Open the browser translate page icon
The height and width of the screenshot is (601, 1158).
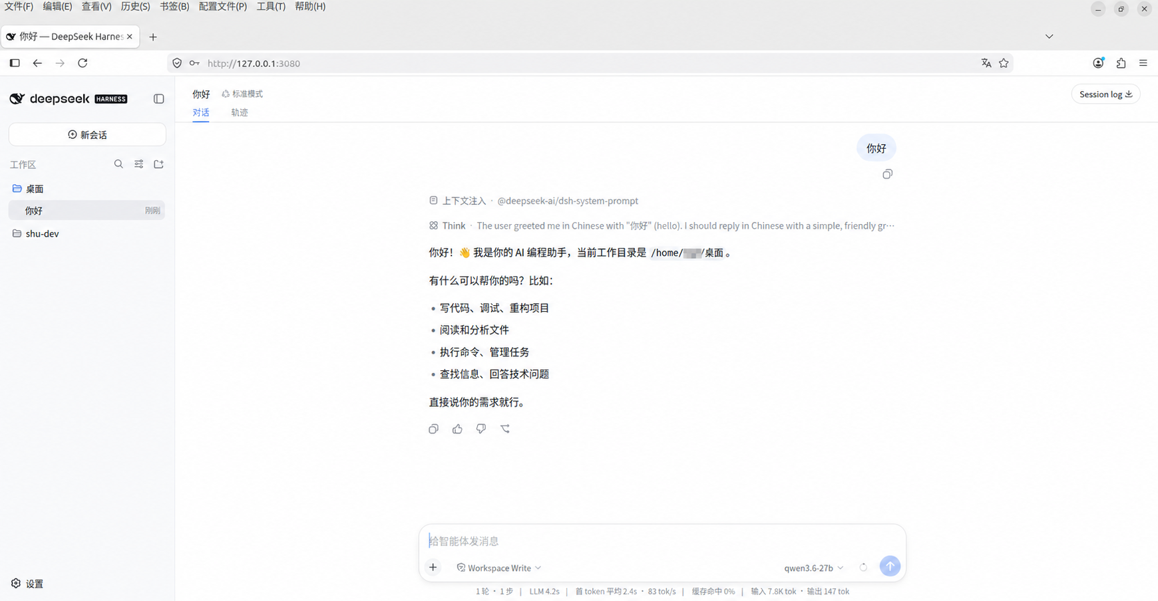pos(986,63)
